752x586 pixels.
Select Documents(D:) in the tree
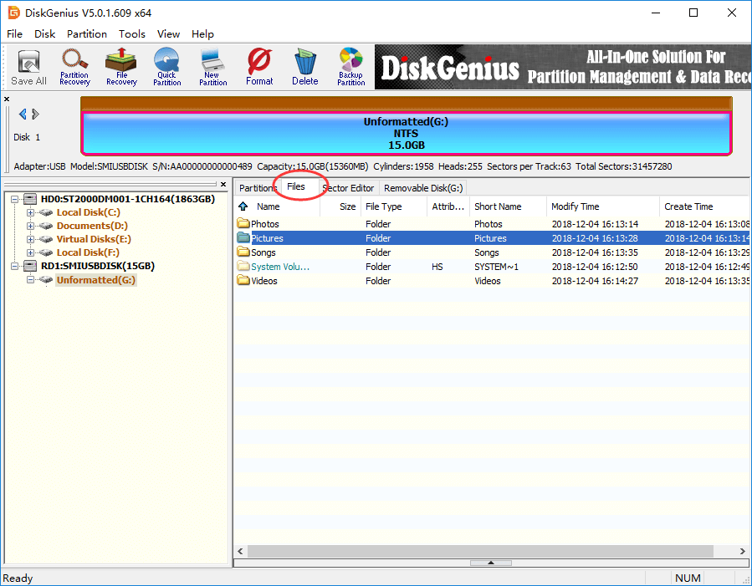(x=92, y=227)
